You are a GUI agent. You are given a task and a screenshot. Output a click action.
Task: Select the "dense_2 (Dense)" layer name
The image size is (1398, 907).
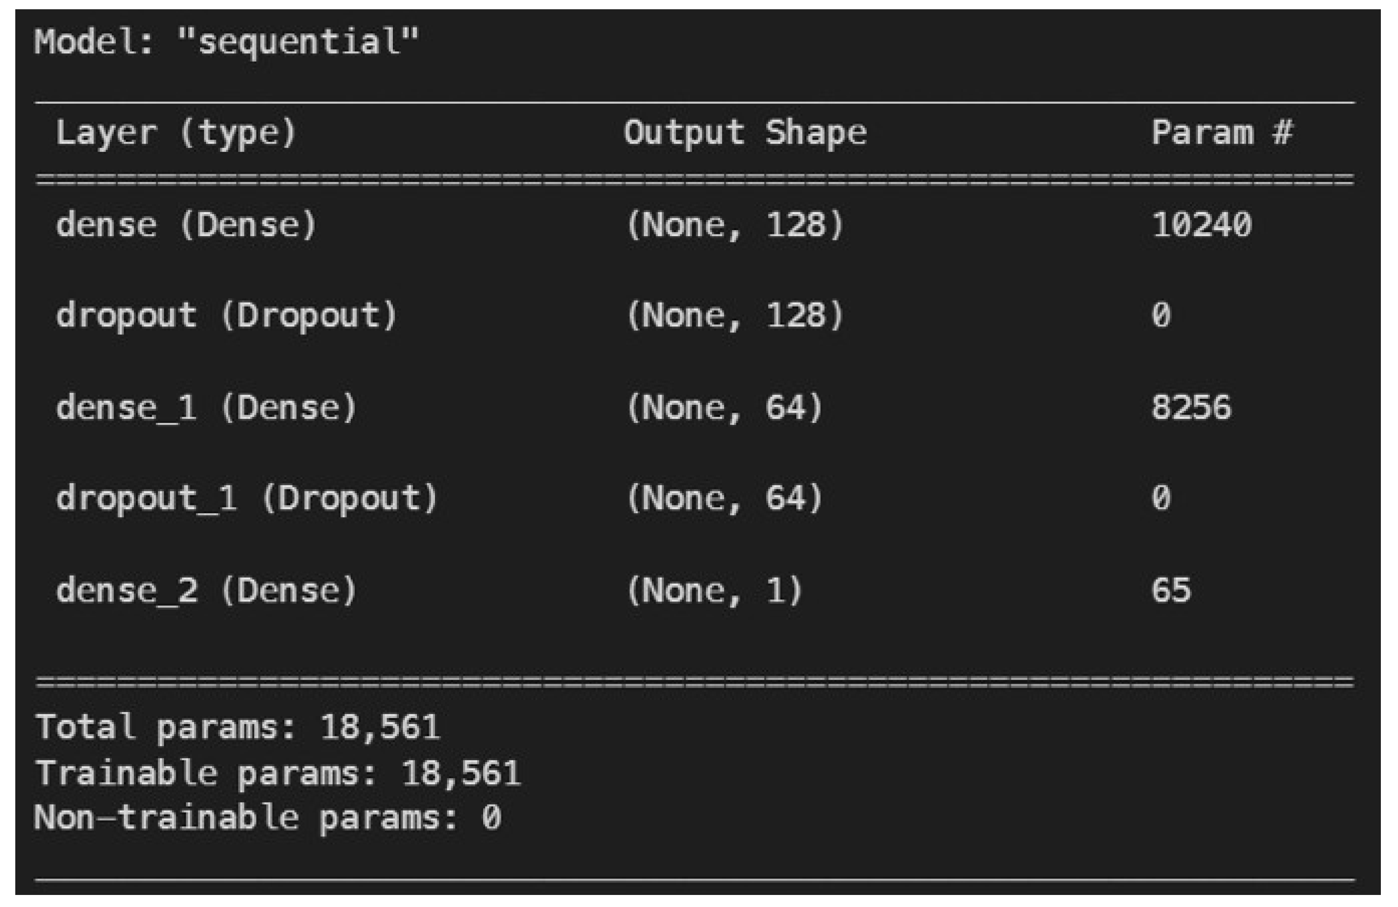(206, 590)
